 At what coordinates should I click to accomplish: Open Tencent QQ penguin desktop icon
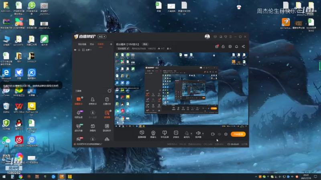click(19, 125)
